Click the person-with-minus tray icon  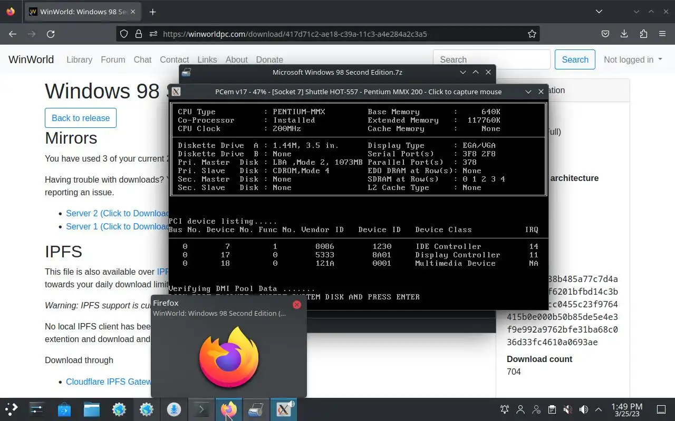pyautogui.click(x=536, y=409)
